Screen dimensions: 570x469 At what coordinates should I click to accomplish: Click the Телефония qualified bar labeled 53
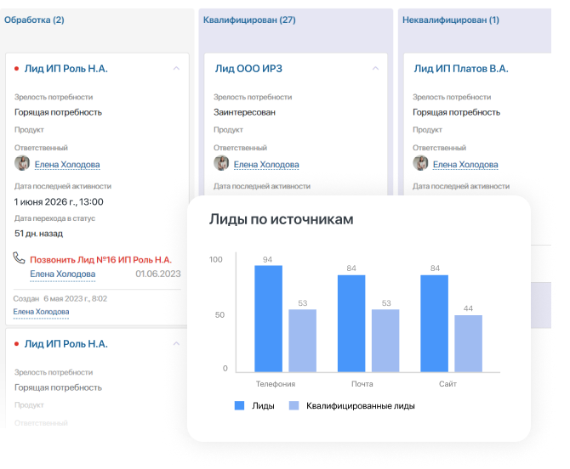(303, 341)
